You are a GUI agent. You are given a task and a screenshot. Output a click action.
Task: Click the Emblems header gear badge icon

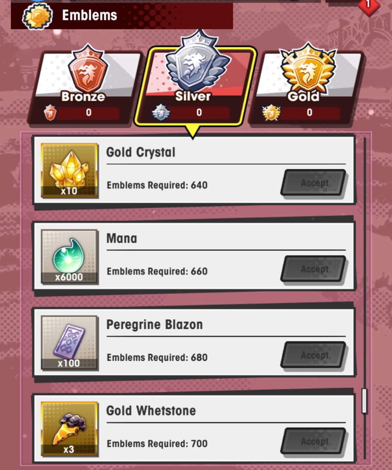click(x=37, y=16)
